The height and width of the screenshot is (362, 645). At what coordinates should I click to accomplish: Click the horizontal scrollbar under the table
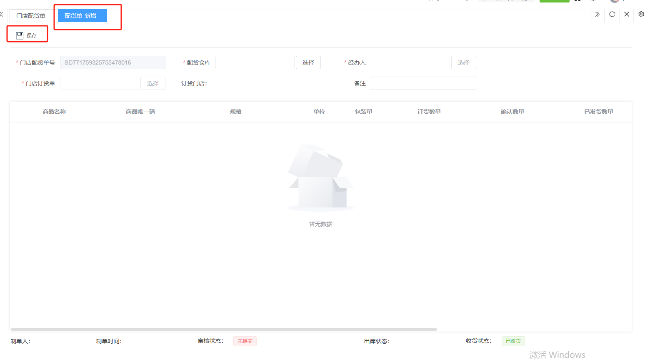[224, 330]
